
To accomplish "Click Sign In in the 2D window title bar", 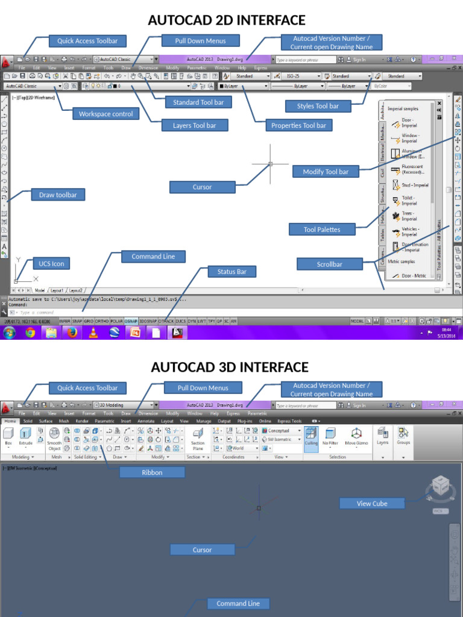I will 356,60.
